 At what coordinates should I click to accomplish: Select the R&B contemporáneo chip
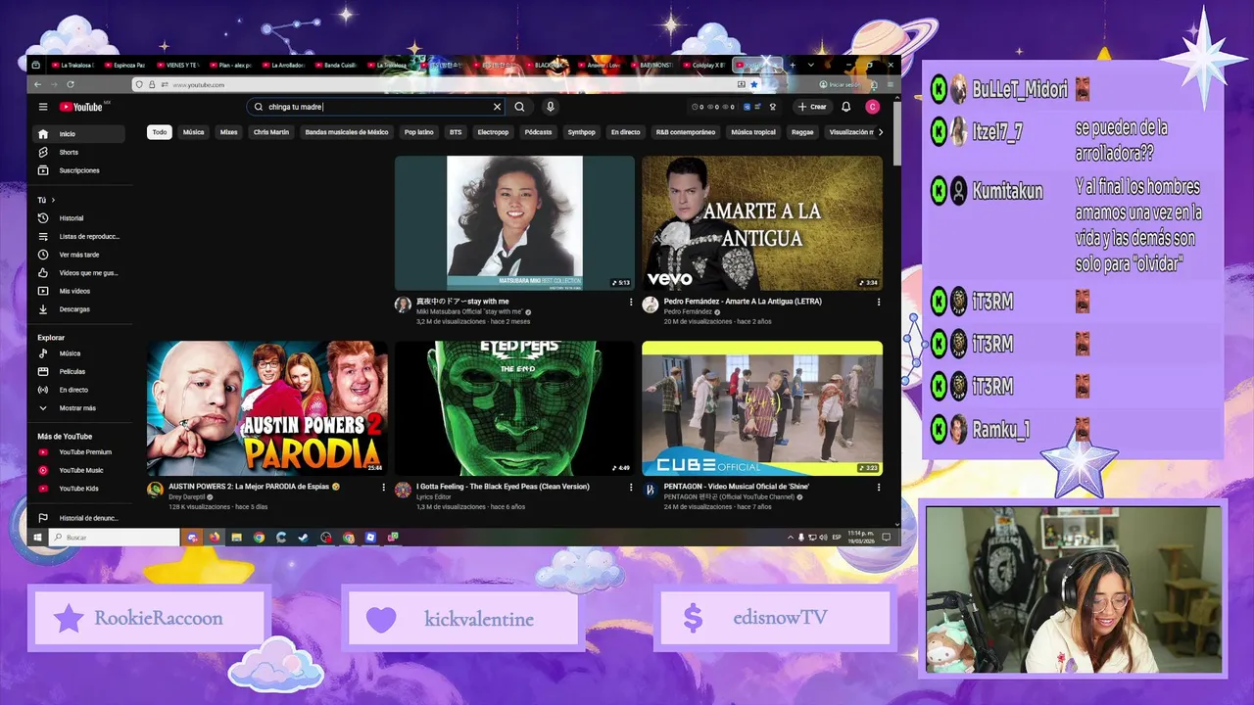686,132
